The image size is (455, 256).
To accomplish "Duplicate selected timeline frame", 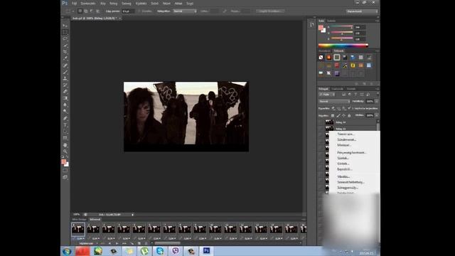I will pyautogui.click(x=139, y=243).
